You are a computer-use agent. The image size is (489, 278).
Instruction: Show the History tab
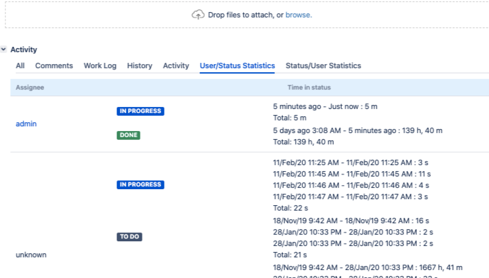140,65
